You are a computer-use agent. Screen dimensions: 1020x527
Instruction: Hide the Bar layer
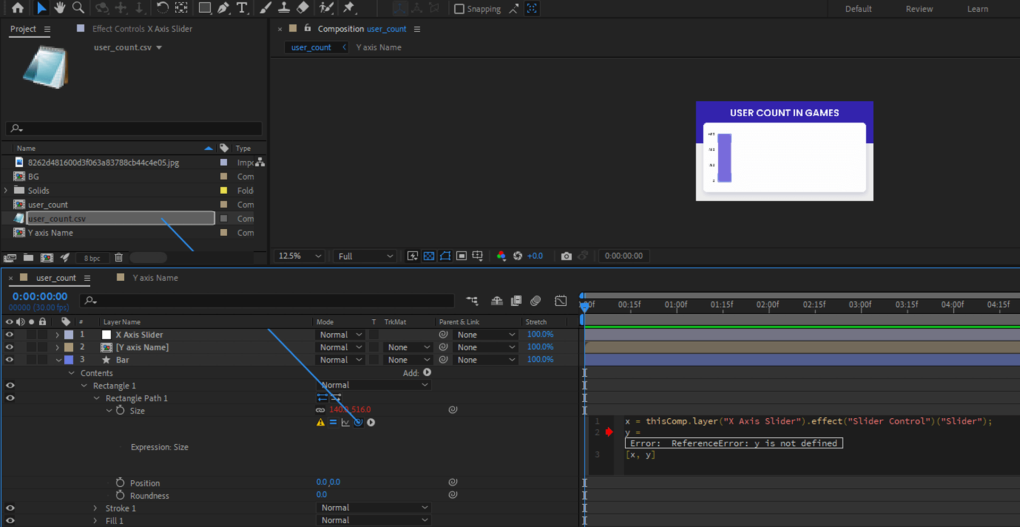click(9, 359)
